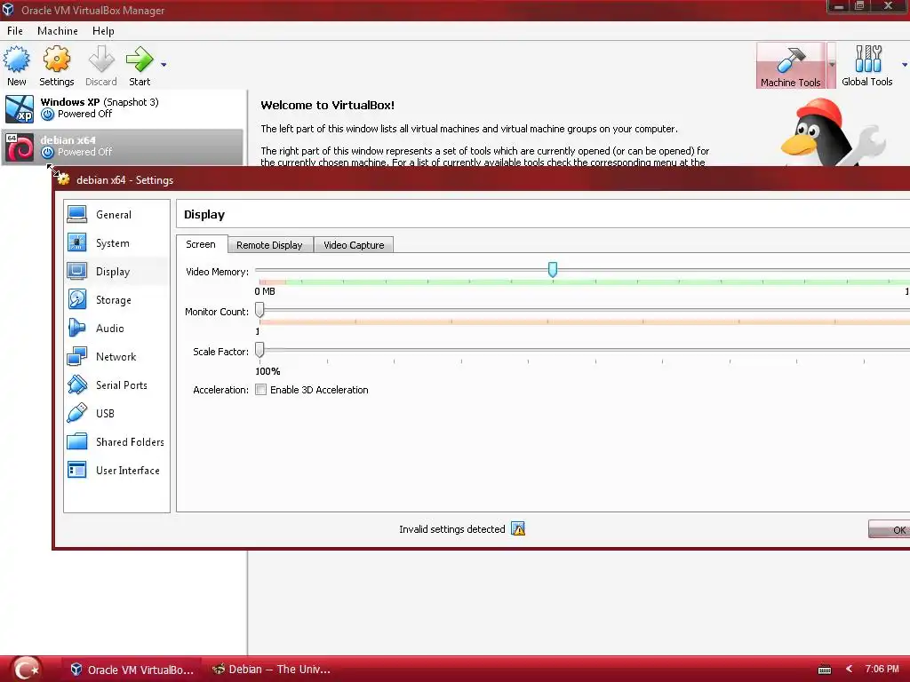Click the Invalid settings detected text
This screenshot has height=682, width=910.
[x=452, y=529]
